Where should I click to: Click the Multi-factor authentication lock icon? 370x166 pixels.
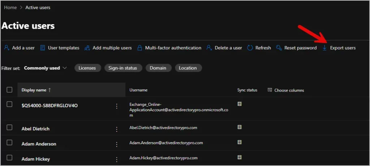click(x=140, y=48)
